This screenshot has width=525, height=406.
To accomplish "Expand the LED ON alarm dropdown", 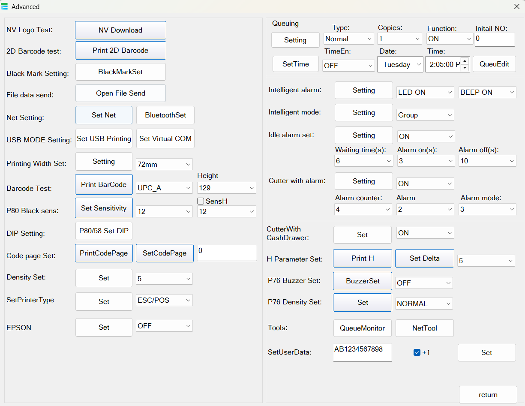I will [x=425, y=92].
